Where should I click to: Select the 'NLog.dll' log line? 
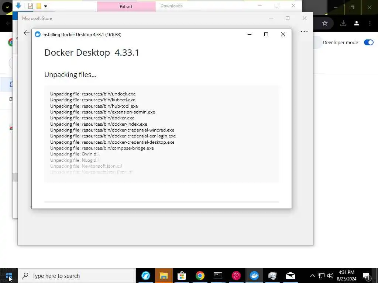pyautogui.click(x=74, y=160)
